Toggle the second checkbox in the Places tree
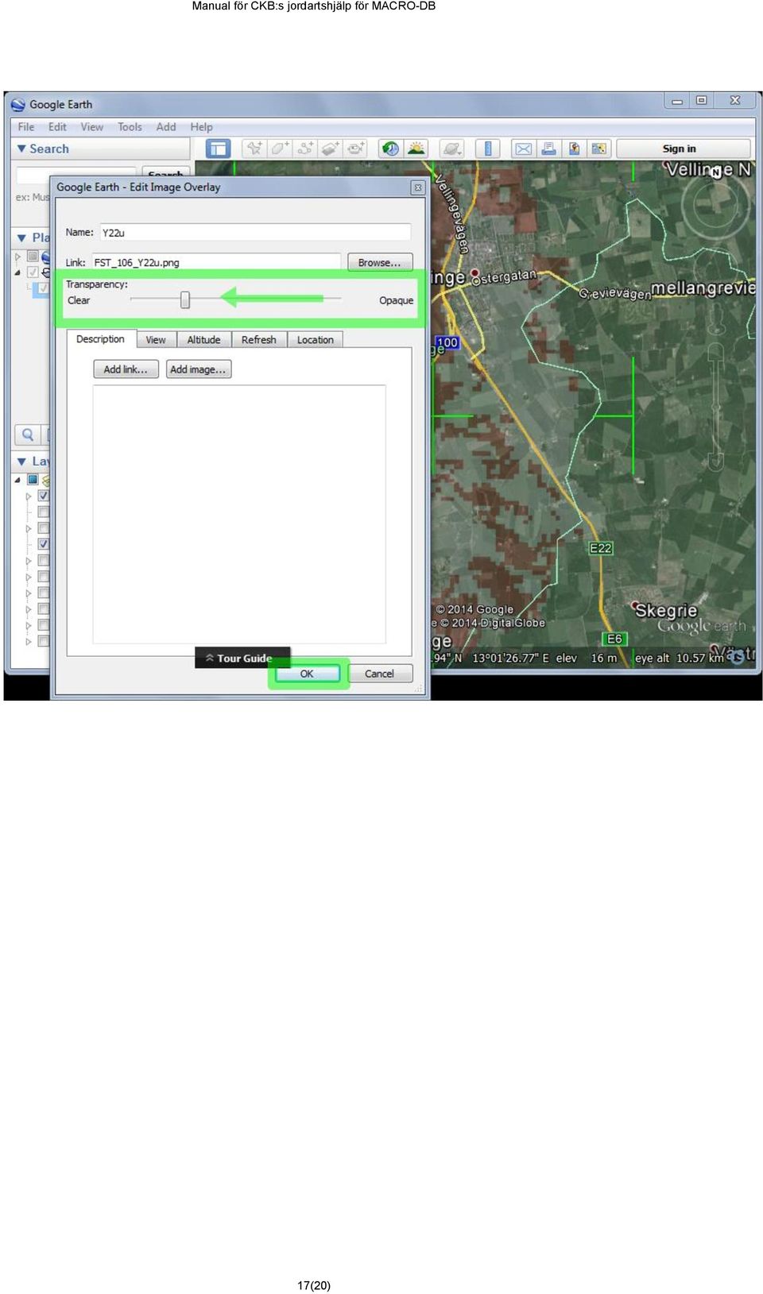The image size is (763, 1294). point(33,272)
